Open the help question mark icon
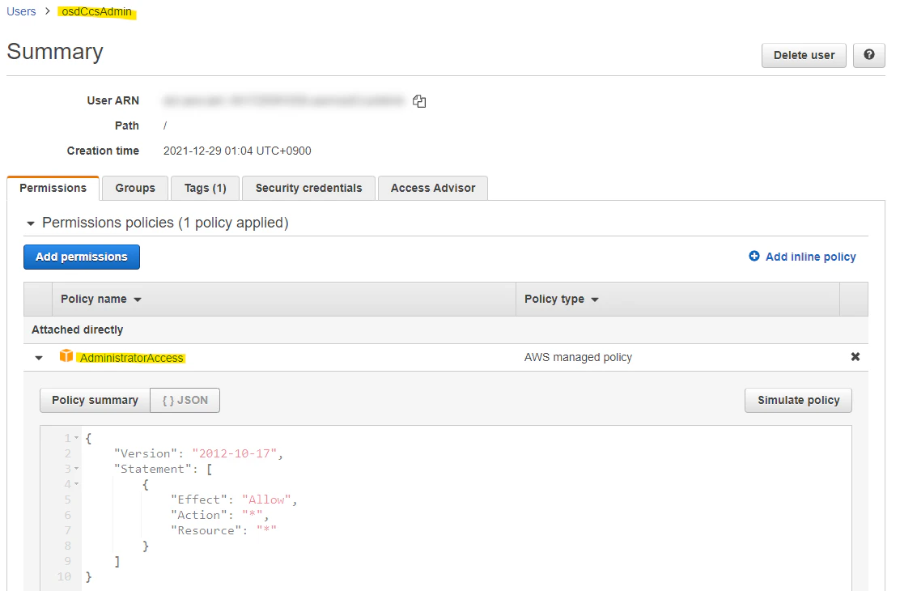900x591 pixels. coord(869,55)
